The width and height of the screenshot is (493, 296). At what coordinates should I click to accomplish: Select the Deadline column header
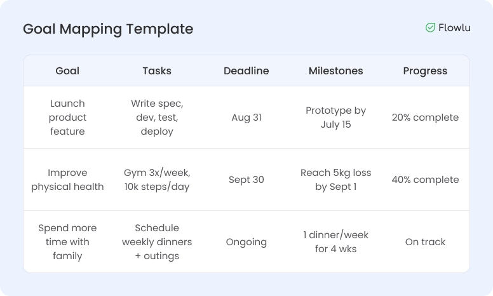pyautogui.click(x=246, y=71)
